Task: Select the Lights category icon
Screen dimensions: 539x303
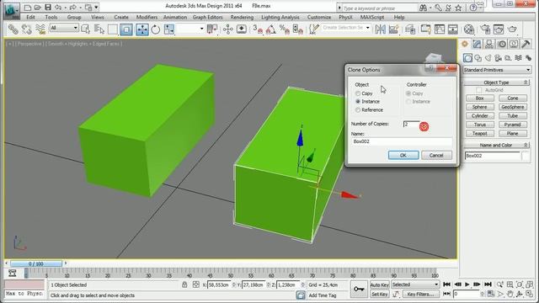Action: point(488,58)
